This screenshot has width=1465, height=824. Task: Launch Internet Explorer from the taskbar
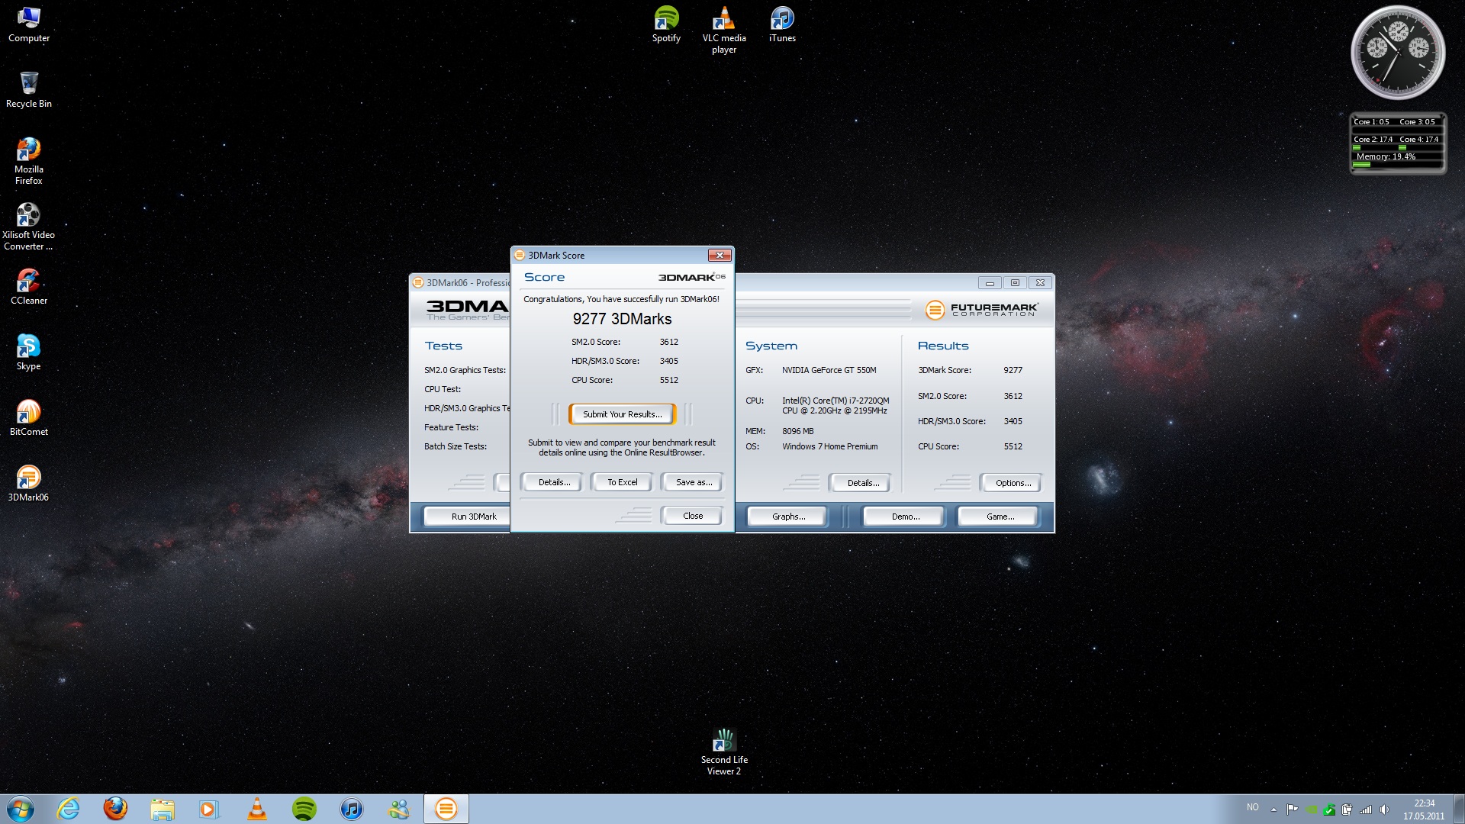point(69,809)
